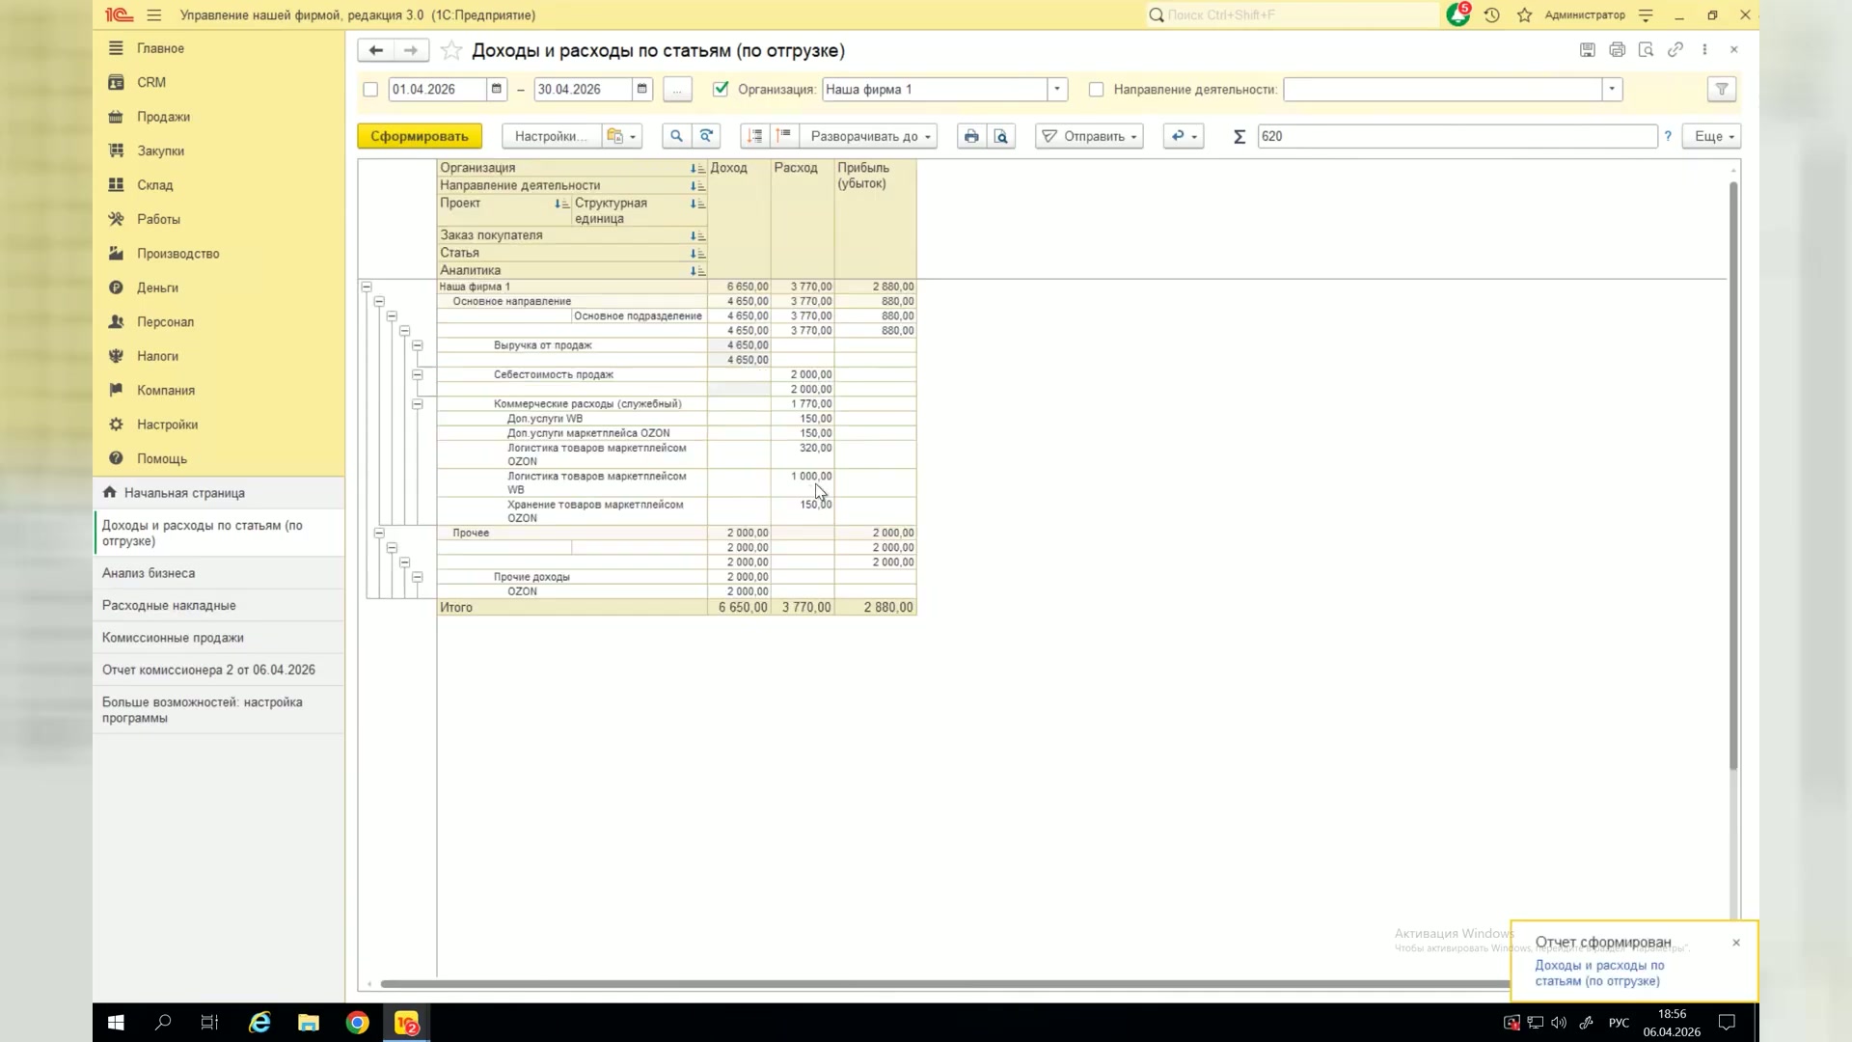Click the find next icon
The width and height of the screenshot is (1852, 1042).
(x=706, y=136)
